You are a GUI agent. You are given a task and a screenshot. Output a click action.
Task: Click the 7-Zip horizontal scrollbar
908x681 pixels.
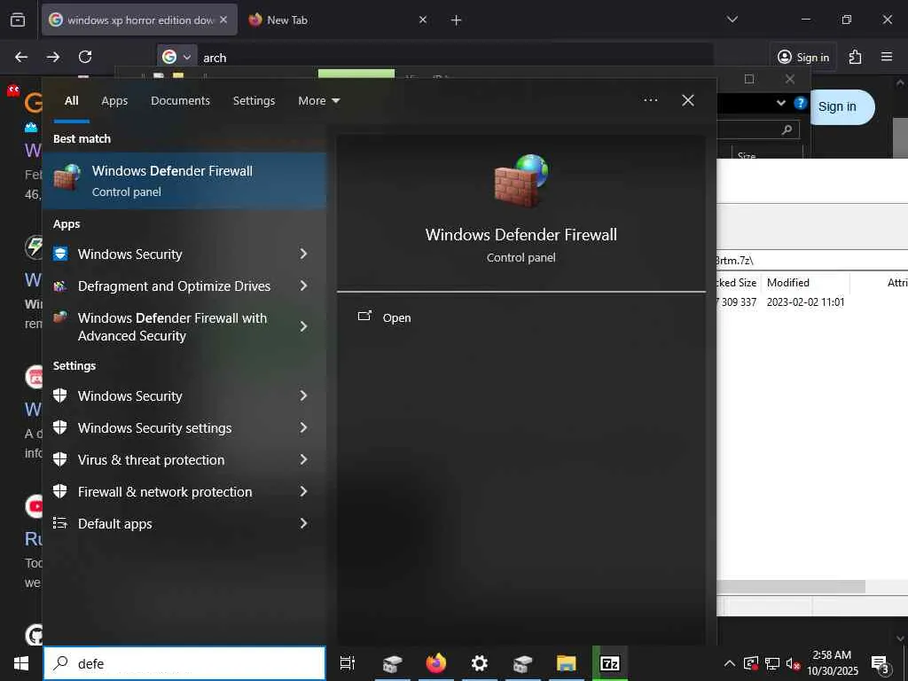[x=791, y=587]
